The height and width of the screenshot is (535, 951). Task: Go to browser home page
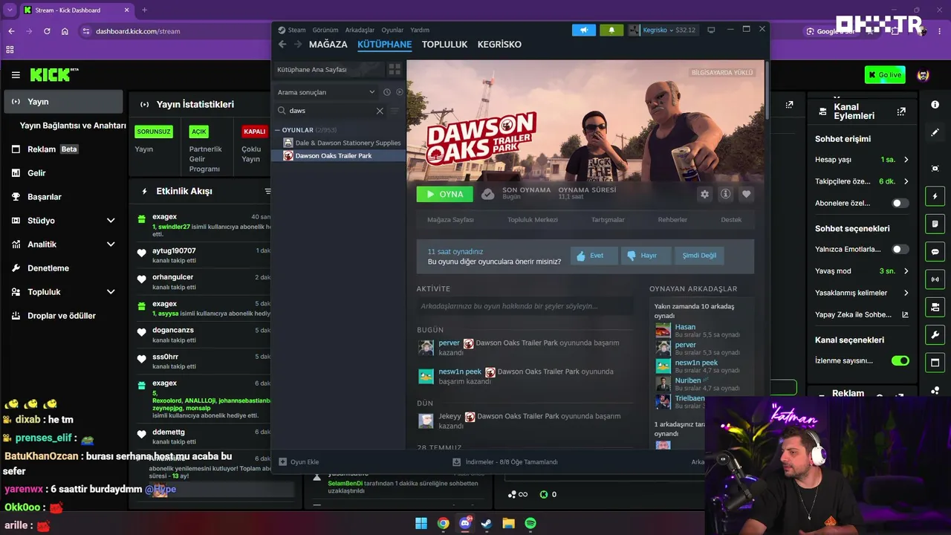(65, 31)
